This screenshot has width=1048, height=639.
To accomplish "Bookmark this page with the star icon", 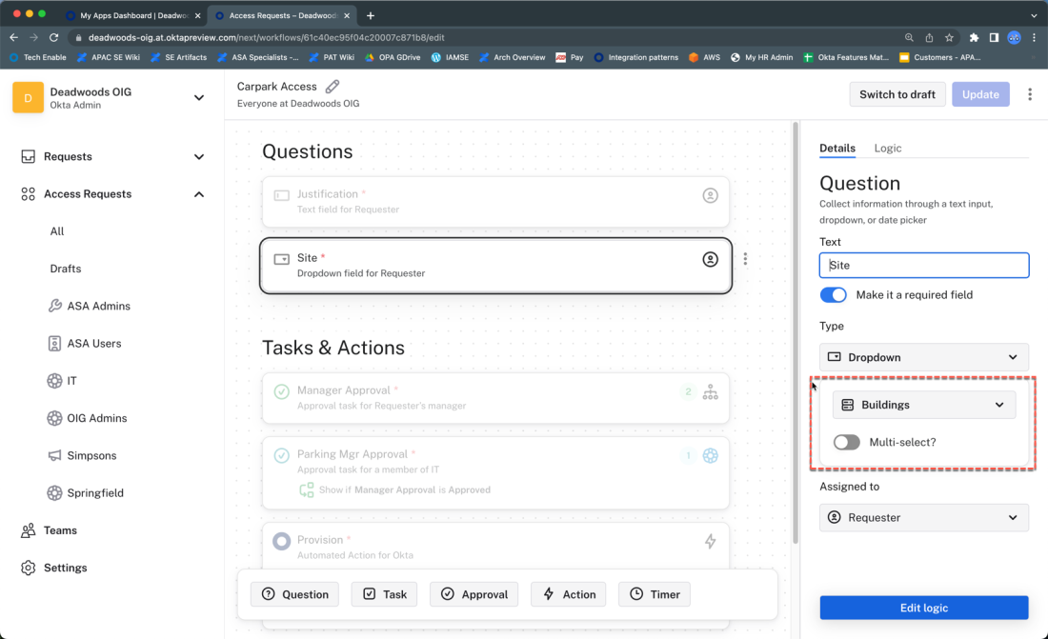I will (949, 37).
